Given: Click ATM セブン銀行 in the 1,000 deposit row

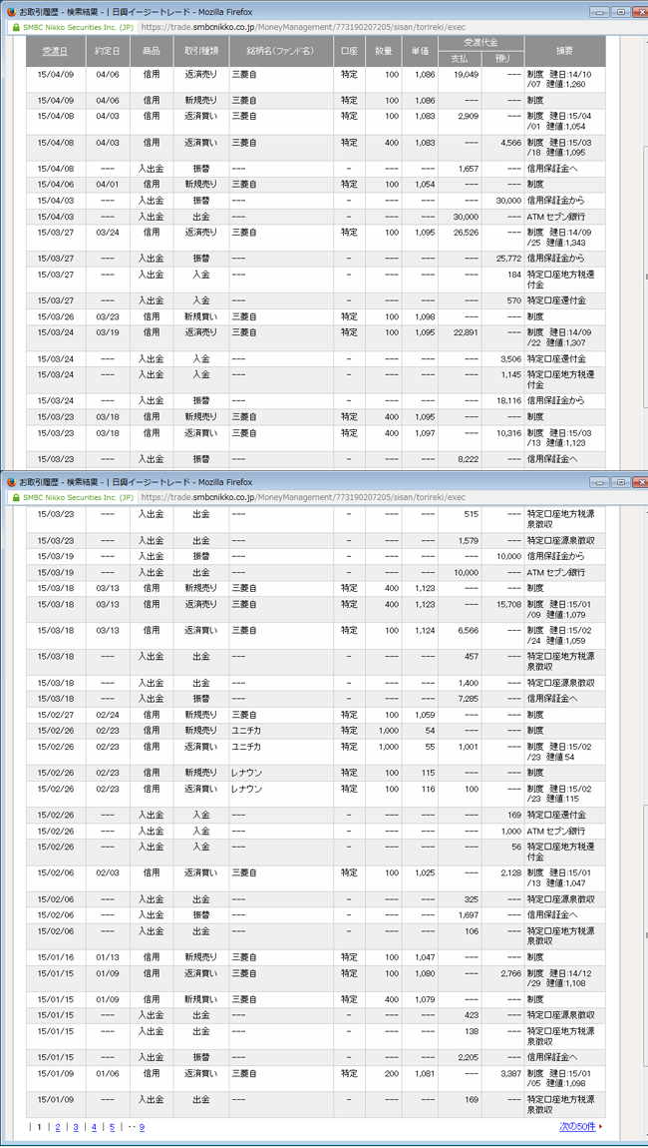Looking at the screenshot, I should [x=556, y=831].
